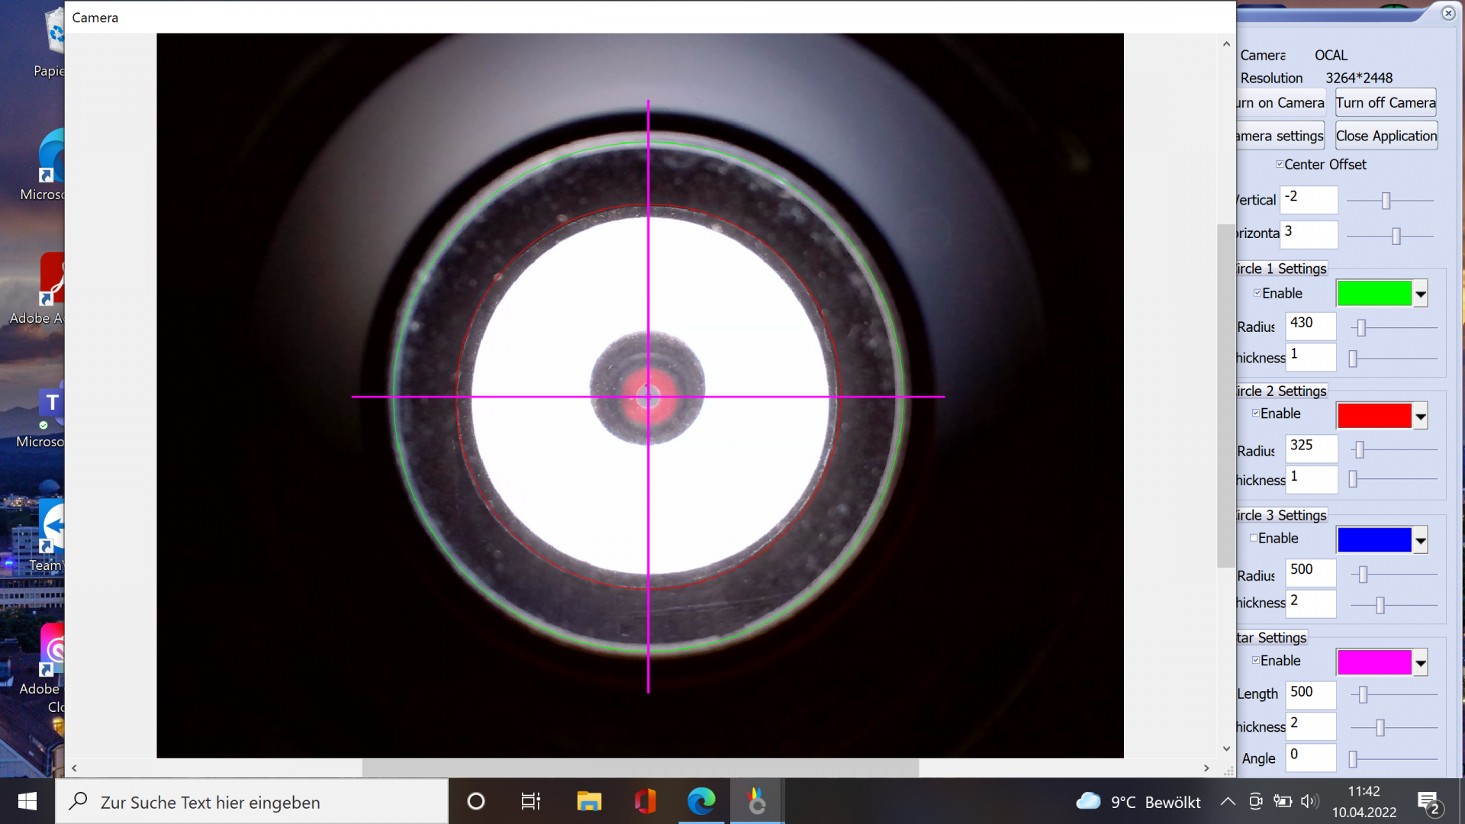Click the Close Application button
1465x824 pixels.
(1386, 136)
